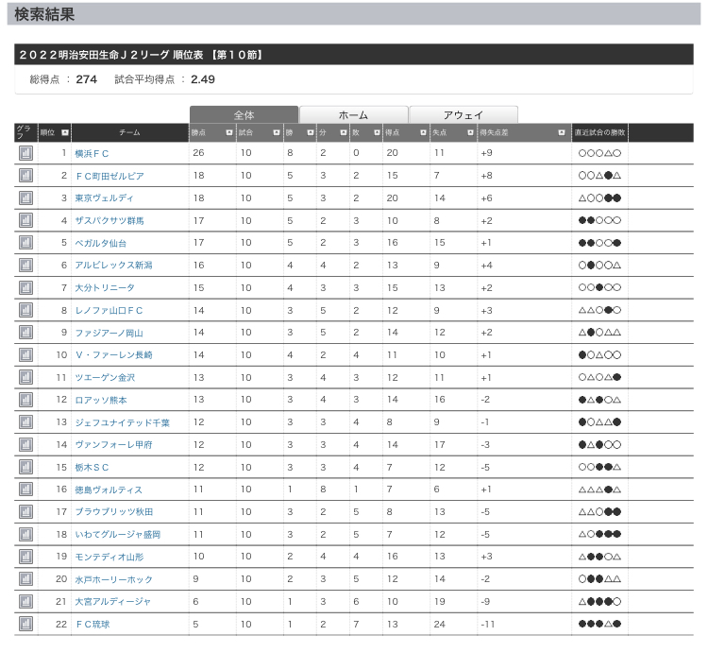Image resolution: width=708 pixels, height=653 pixels.
Task: Show graph for レノファ山口FC row
Action: (25, 310)
